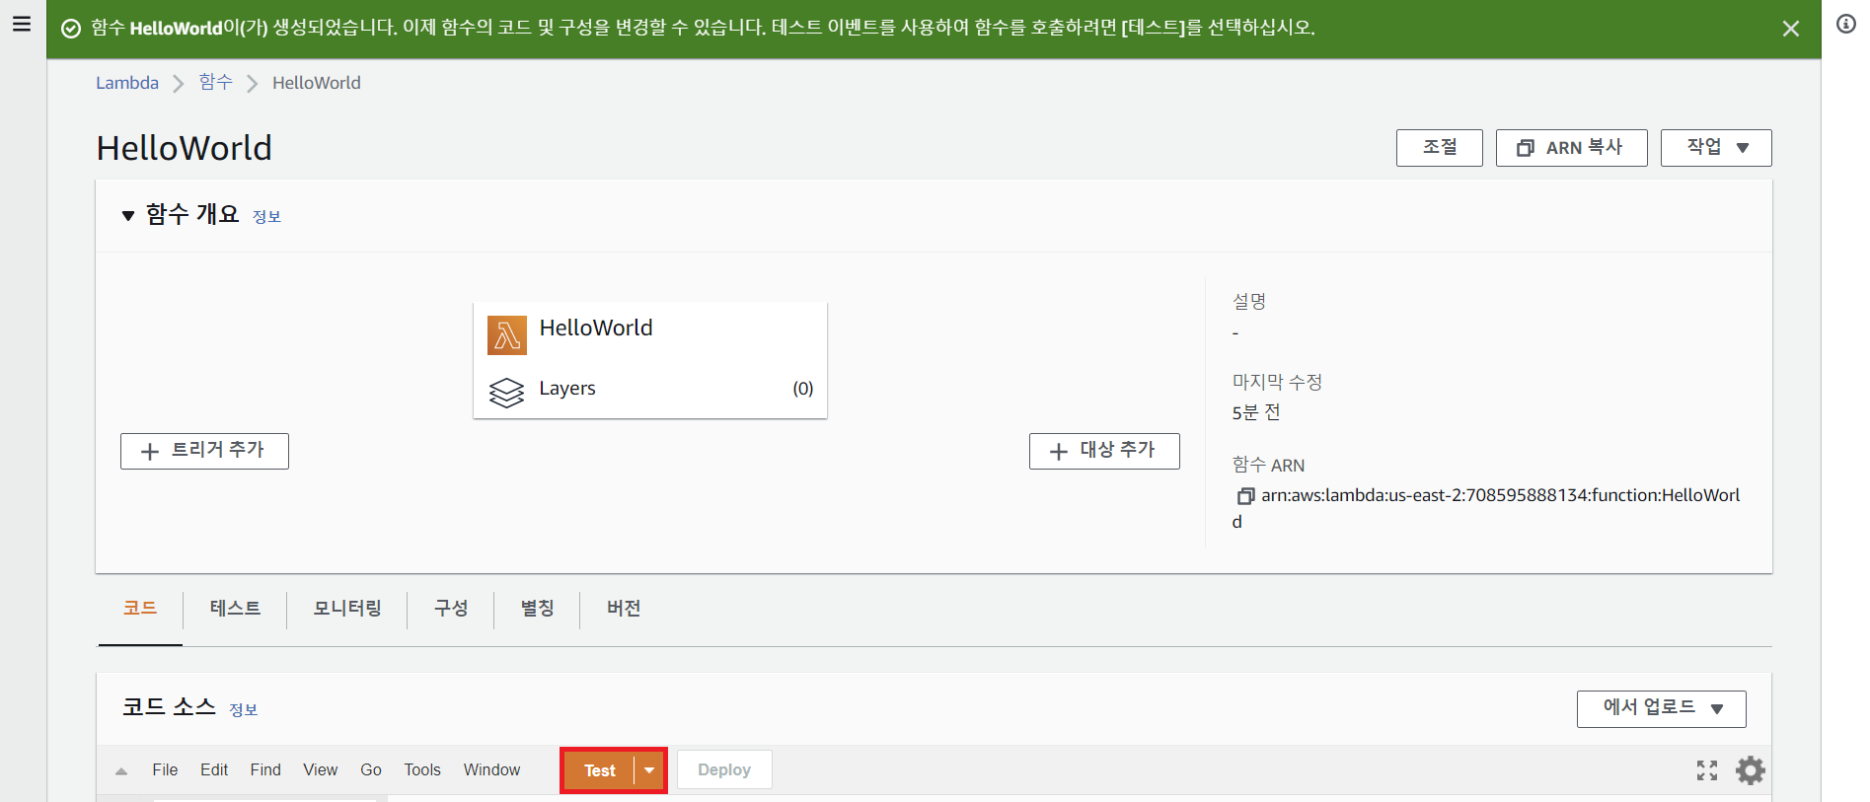
Task: Select the HelloWorld Lambda function icon
Action: coord(507,335)
